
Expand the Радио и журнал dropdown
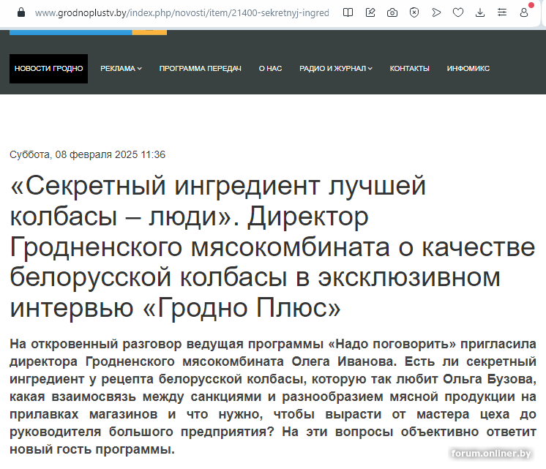[x=336, y=69]
